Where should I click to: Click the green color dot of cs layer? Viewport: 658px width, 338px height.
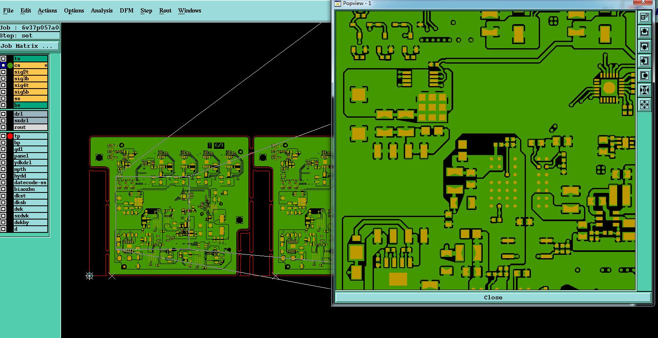tap(10, 65)
